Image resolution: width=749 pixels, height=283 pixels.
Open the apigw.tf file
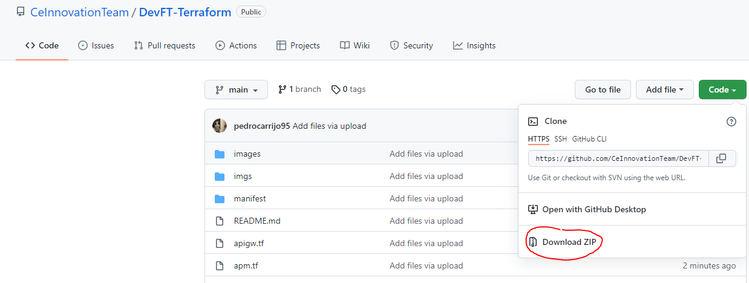[x=249, y=244]
